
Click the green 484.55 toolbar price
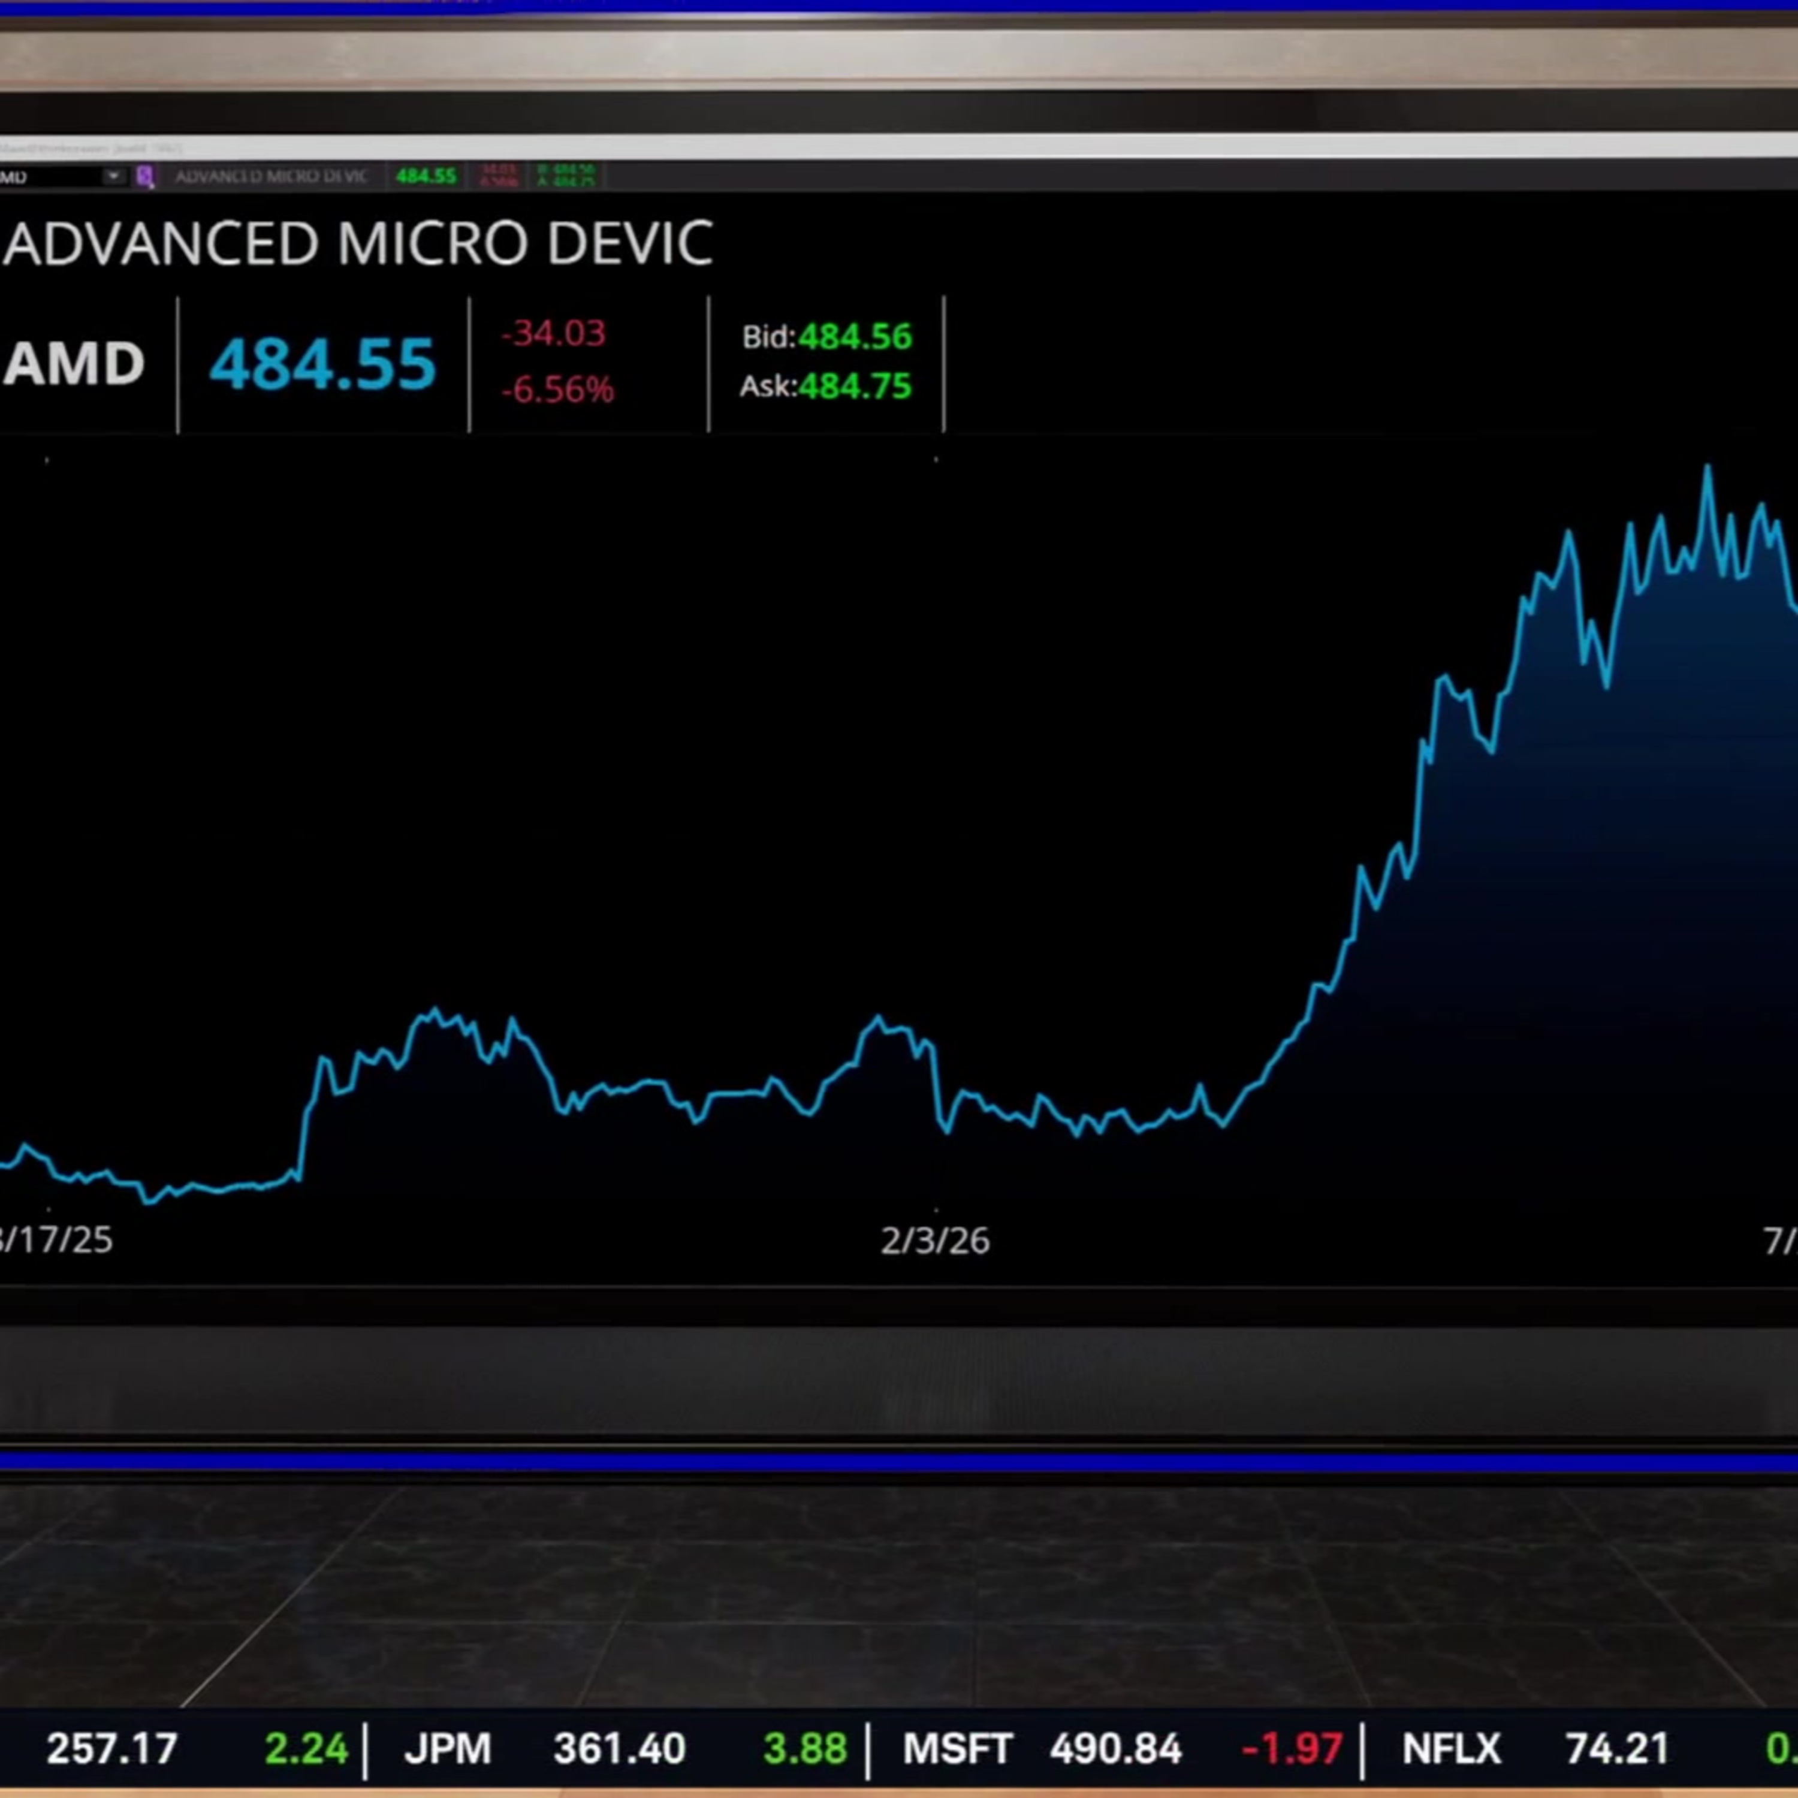point(426,175)
